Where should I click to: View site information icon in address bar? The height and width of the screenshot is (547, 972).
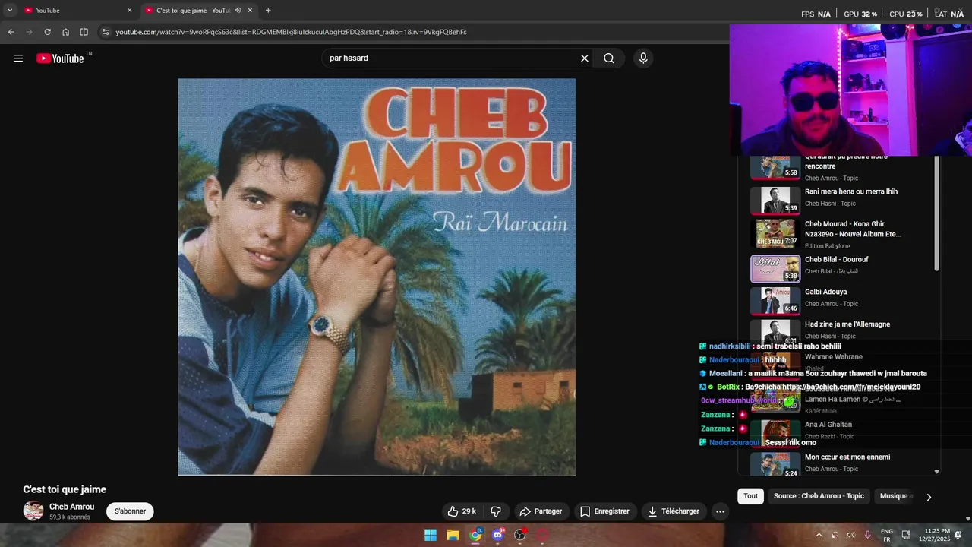coord(106,32)
